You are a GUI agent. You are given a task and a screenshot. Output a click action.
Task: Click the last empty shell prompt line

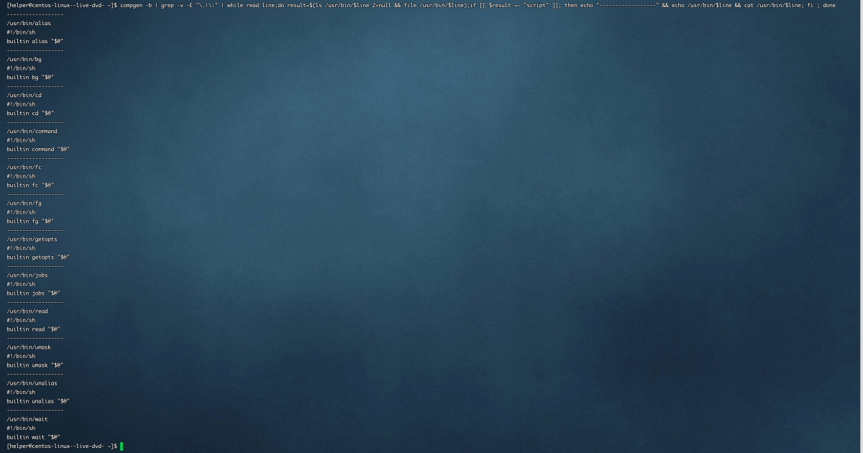[x=62, y=446]
